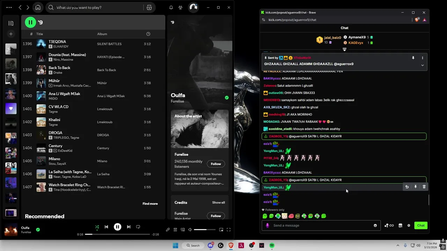Viewport: 447px width, 251px height.
Task: Adjust Spotify volume slider
Action: (x=205, y=230)
